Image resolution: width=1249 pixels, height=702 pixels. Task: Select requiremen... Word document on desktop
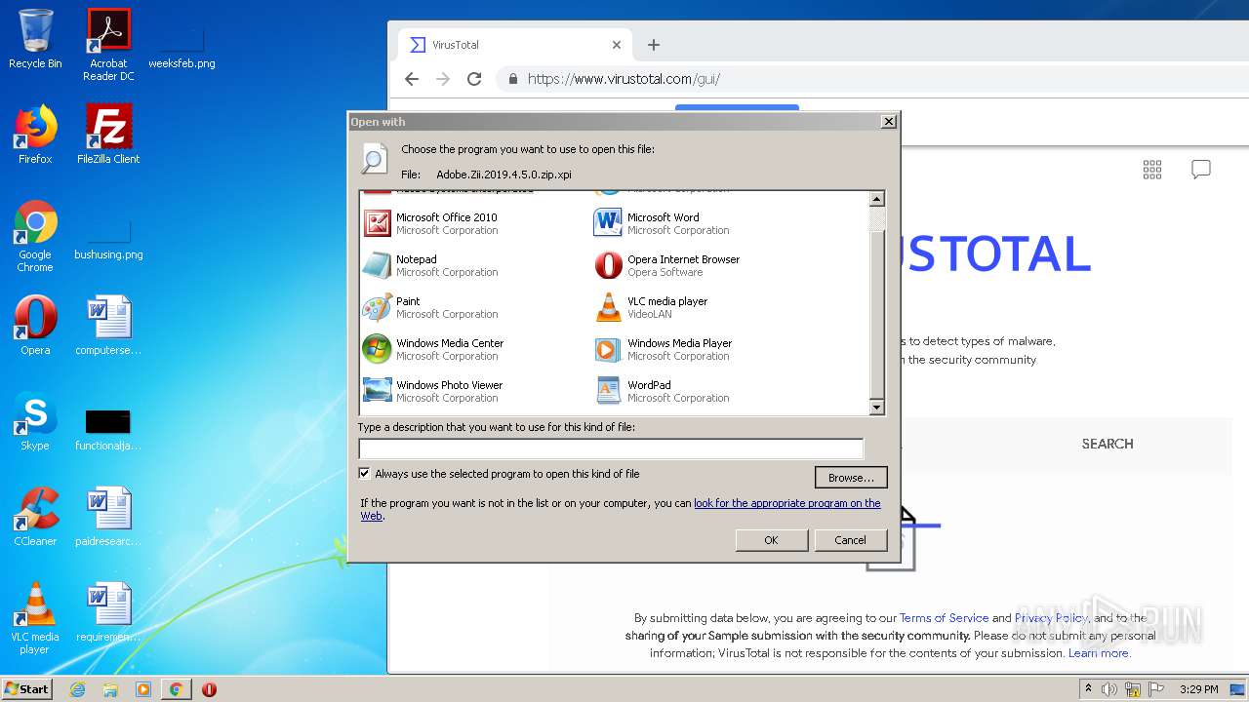pos(108,612)
